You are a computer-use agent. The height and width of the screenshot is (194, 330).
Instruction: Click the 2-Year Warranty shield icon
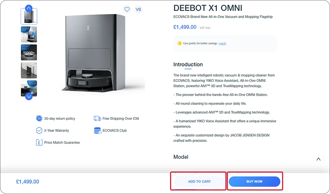39,130
